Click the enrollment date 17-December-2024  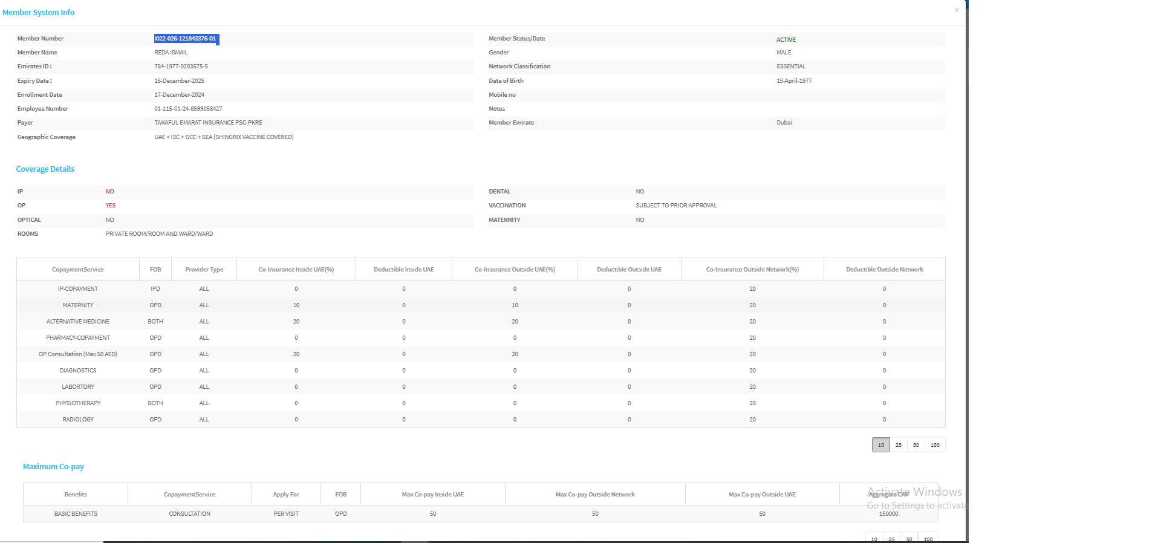(x=179, y=95)
